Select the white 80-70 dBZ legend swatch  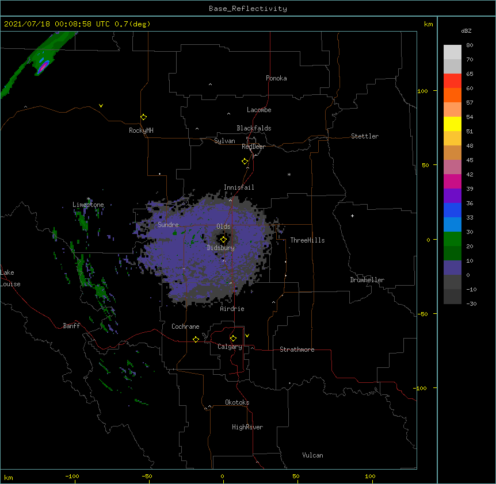pos(452,52)
